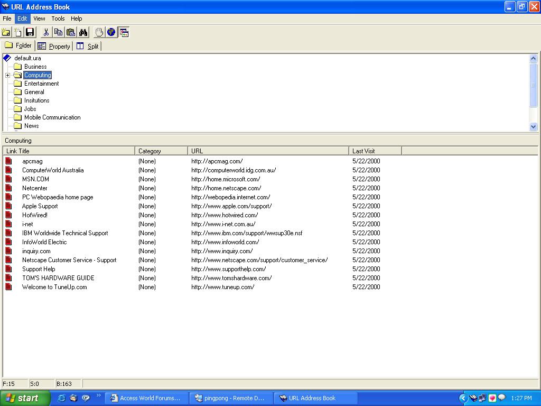Sort by the URL column header
Viewport: 541px width, 406px height.
click(268, 151)
